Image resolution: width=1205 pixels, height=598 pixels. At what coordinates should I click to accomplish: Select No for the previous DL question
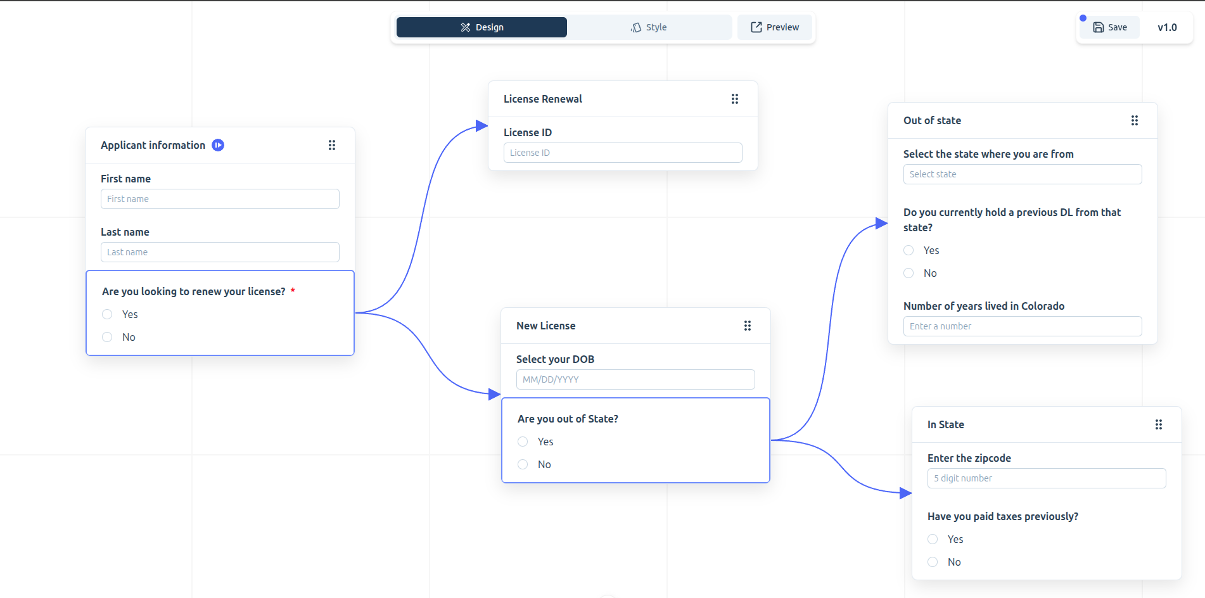click(908, 273)
